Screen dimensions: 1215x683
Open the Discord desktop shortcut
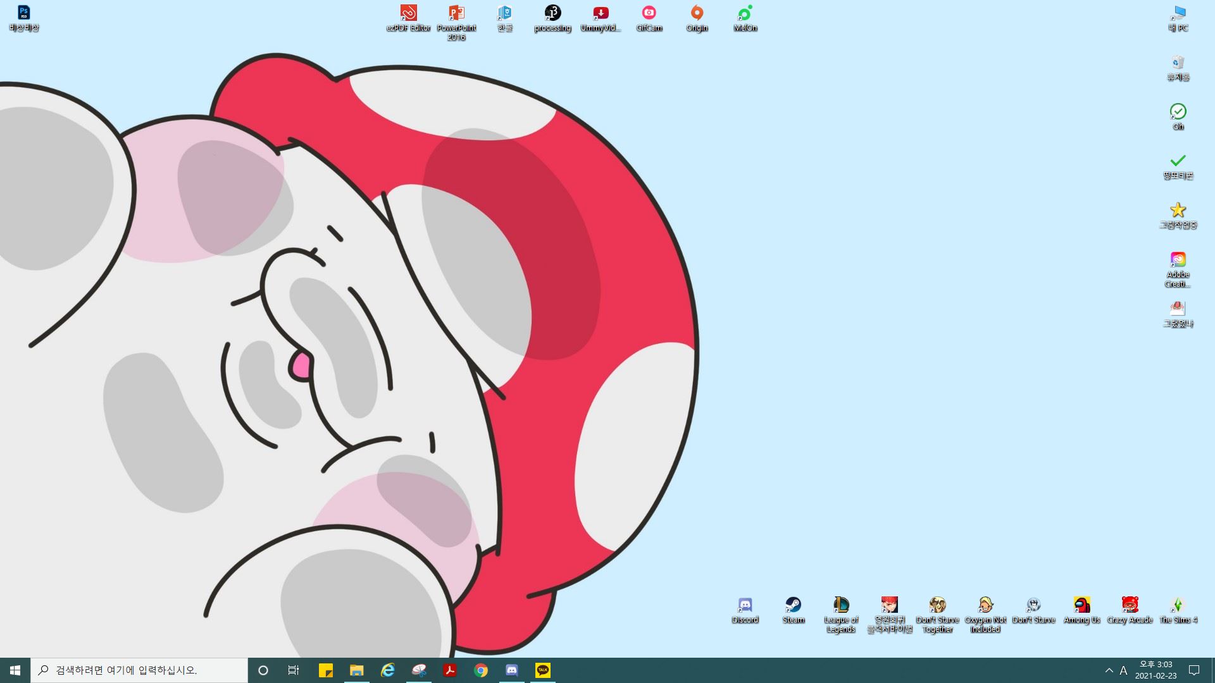tap(745, 605)
